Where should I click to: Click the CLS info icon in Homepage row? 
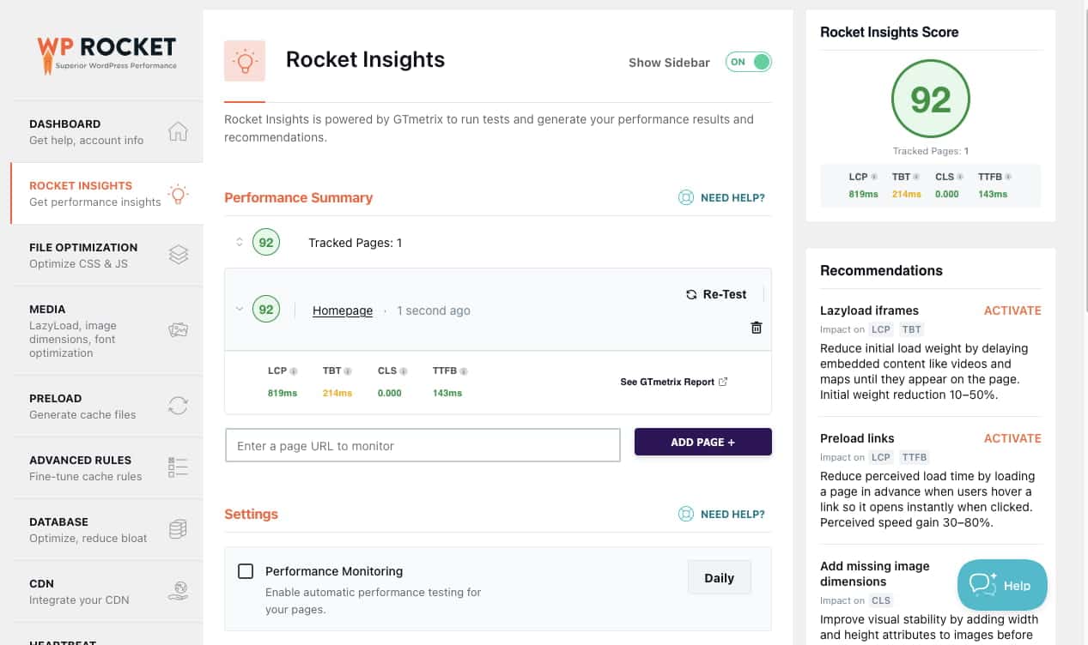coord(404,371)
